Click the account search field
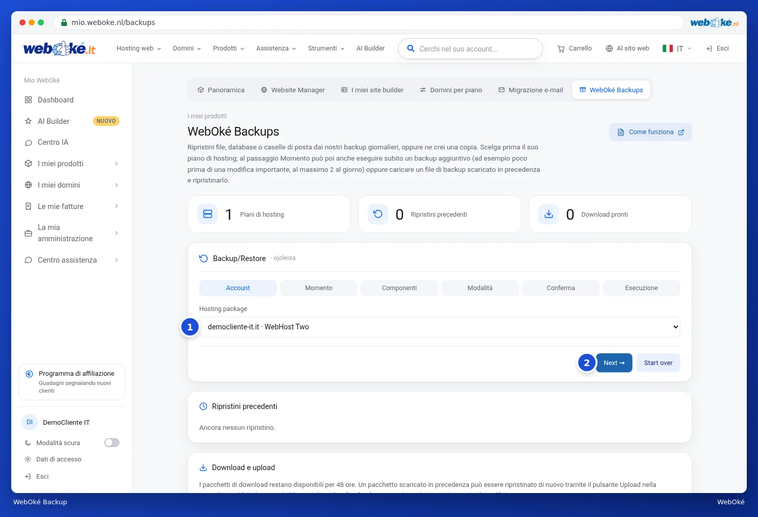 (x=470, y=49)
